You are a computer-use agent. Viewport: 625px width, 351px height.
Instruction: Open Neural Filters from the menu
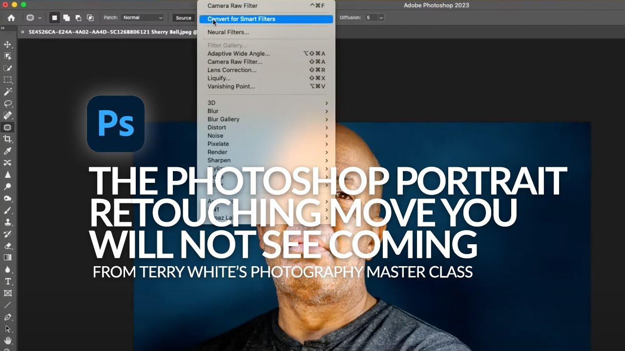266,32
